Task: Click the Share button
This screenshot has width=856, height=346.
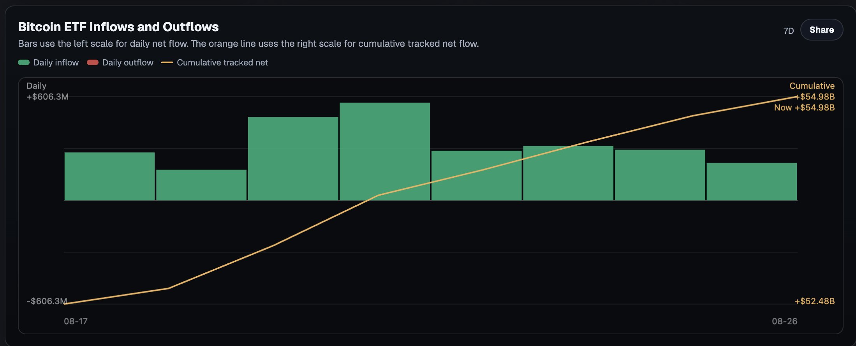Action: pos(821,30)
